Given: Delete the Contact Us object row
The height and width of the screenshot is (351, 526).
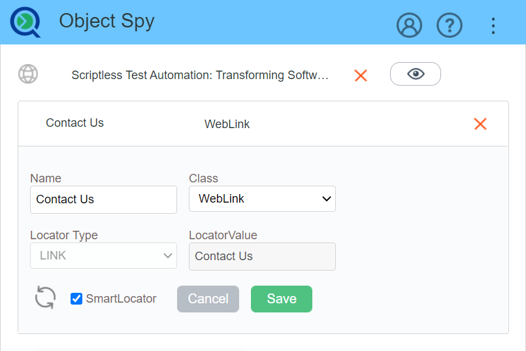Looking at the screenshot, I should [480, 124].
